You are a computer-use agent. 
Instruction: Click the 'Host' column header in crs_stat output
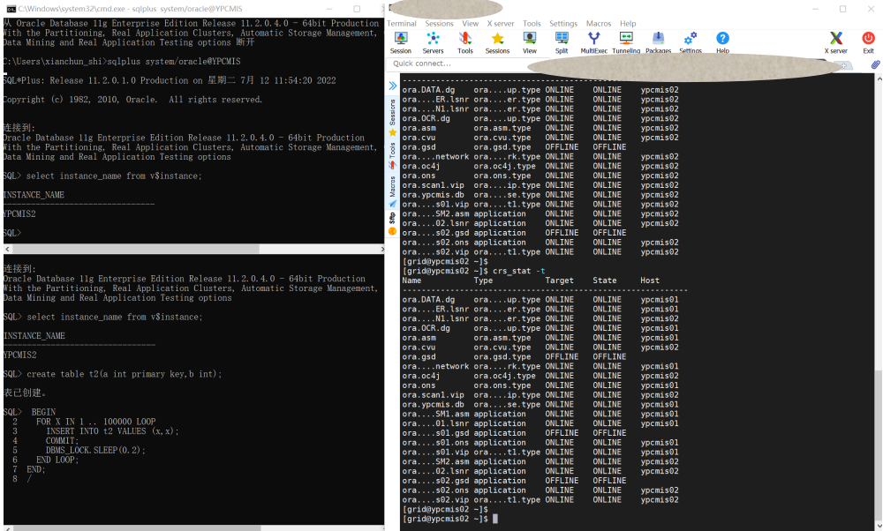pyautogui.click(x=650, y=280)
